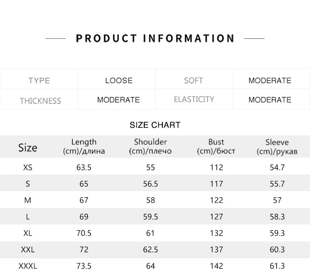Select the Sleeve (cm) column header
Image resolution: width=310 pixels, height=279 pixels.
pos(277,147)
